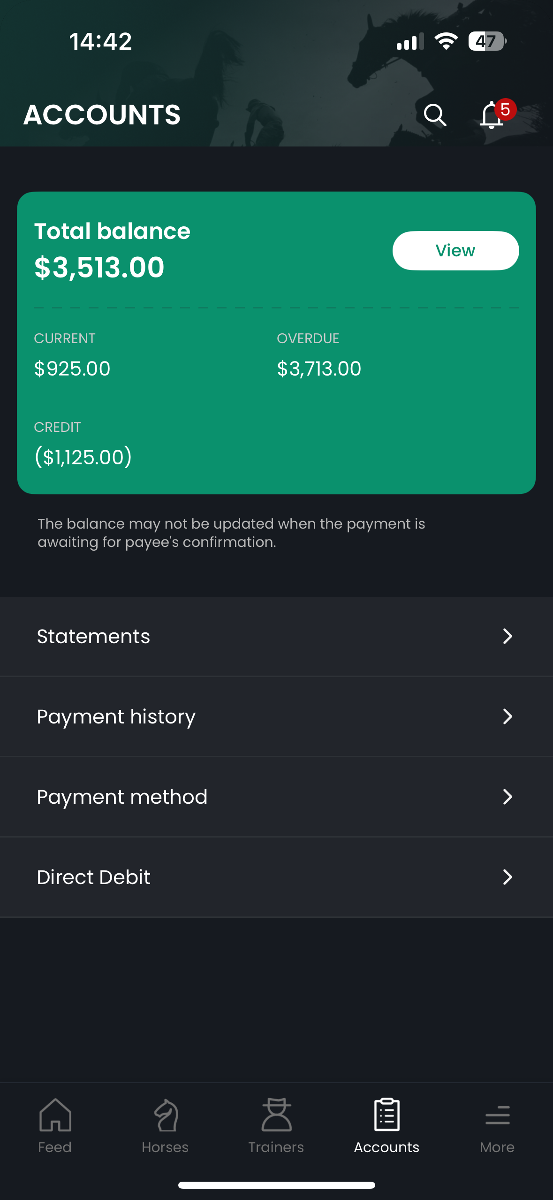Open the Horses tab icon
The image size is (553, 1200).
point(166,1115)
